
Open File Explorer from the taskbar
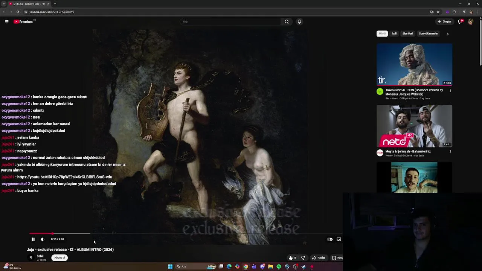(270, 266)
